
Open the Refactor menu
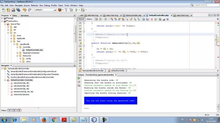tap(34, 5)
